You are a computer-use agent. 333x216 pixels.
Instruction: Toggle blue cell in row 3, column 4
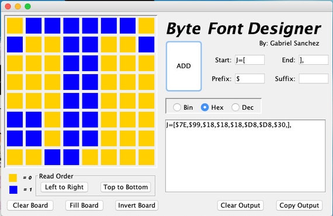(71, 63)
